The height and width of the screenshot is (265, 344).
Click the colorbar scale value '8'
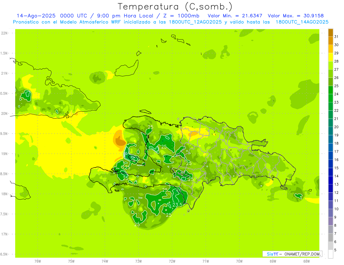tap(336, 225)
